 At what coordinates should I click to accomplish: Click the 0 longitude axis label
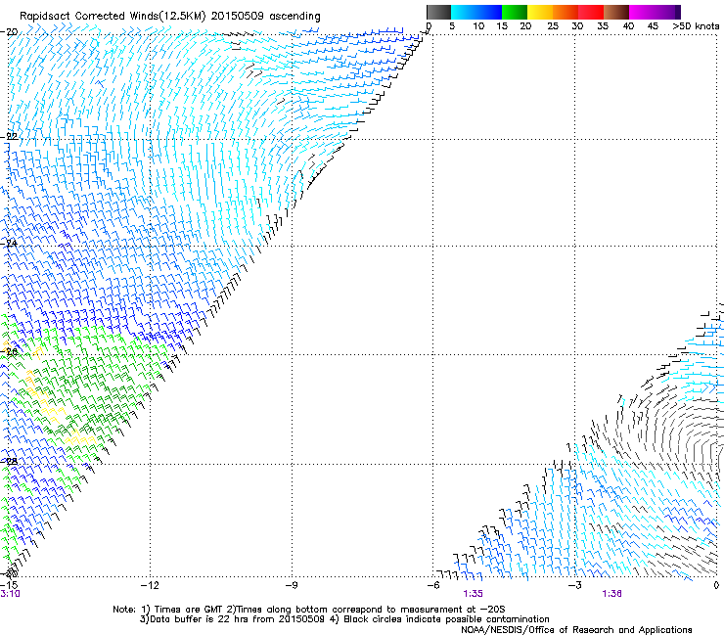pos(716,585)
